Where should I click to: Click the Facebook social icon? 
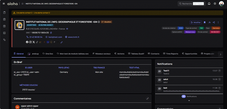click(x=27, y=42)
